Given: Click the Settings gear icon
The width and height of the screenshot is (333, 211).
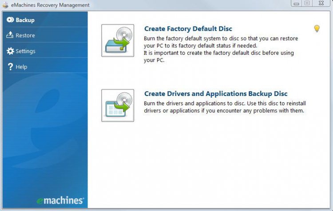Looking at the screenshot, I should [10, 51].
